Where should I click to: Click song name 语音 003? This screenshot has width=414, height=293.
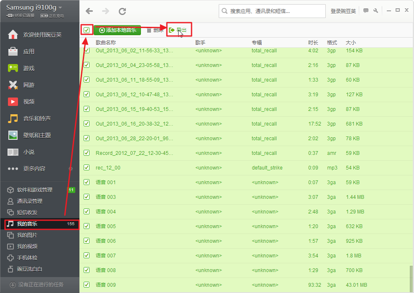click(x=106, y=197)
